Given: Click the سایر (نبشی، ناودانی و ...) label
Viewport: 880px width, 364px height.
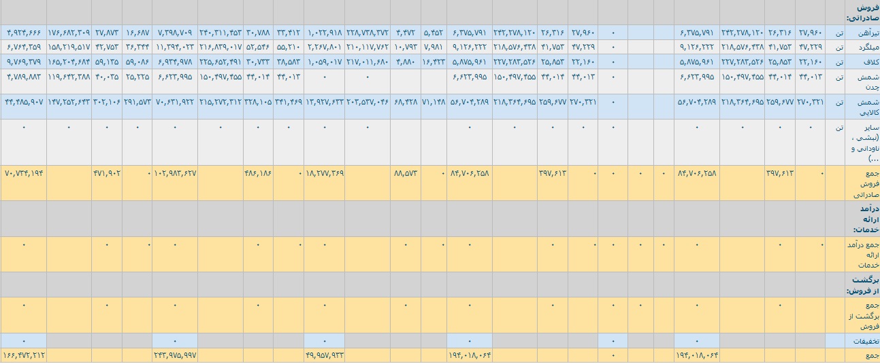Looking at the screenshot, I should click(x=862, y=143).
